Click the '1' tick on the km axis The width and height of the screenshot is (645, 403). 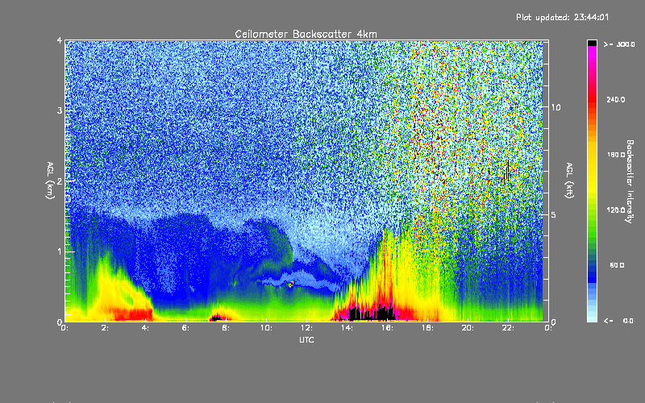click(60, 251)
